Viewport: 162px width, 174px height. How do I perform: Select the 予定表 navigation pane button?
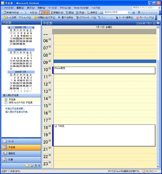(x=21, y=147)
